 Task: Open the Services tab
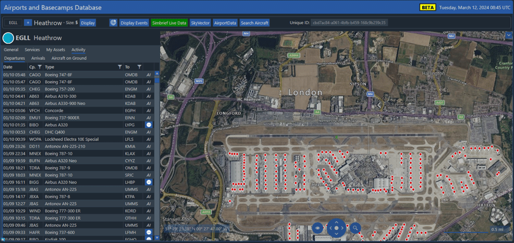pyautogui.click(x=32, y=50)
